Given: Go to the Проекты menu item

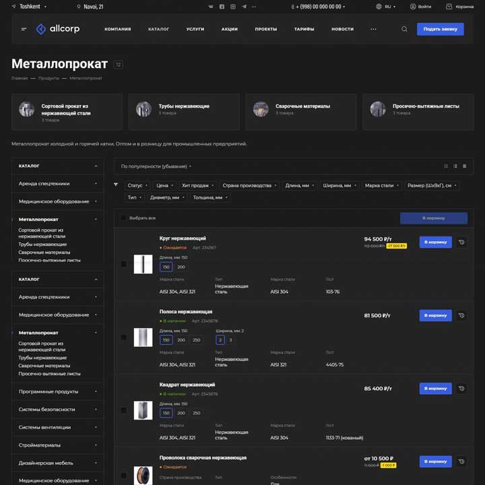Looking at the screenshot, I should (265, 29).
